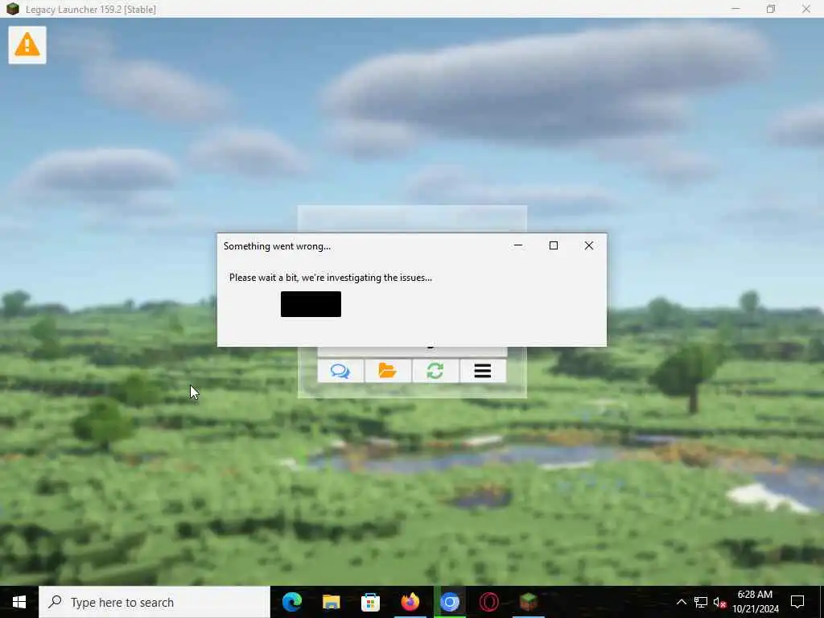The height and width of the screenshot is (618, 824).
Task: Close the 'Something went wrong' dialog
Action: 588,245
